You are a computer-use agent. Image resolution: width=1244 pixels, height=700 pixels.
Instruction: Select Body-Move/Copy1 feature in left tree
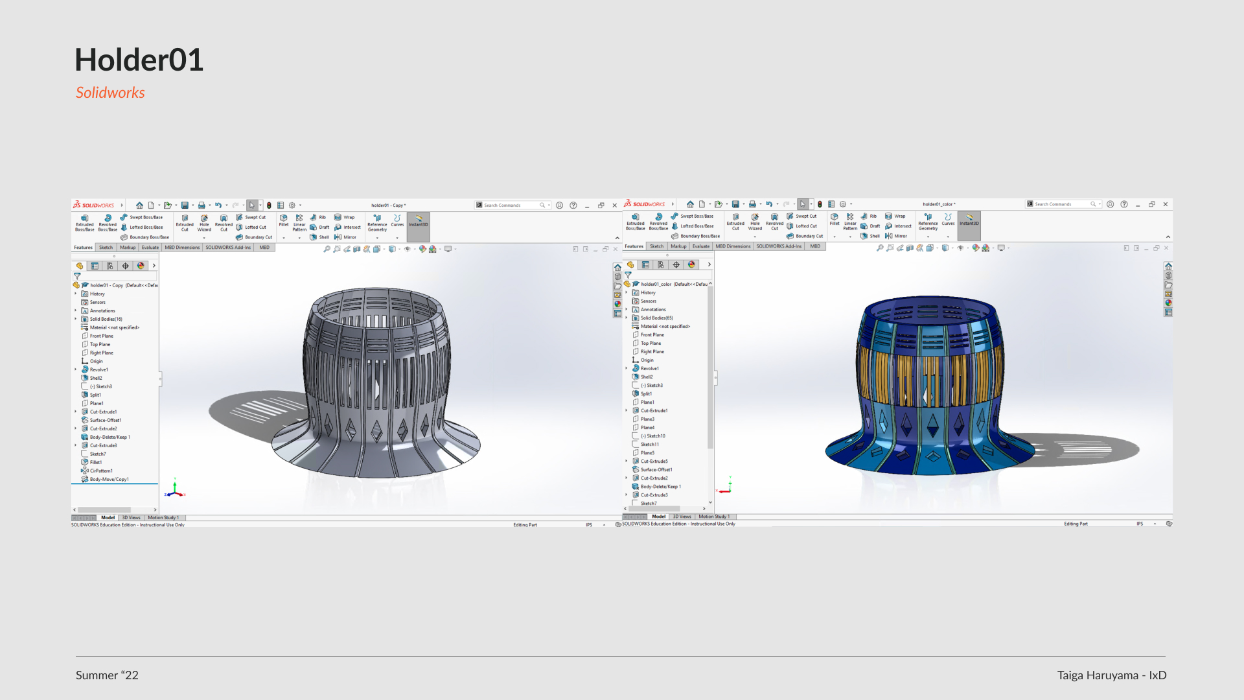109,479
